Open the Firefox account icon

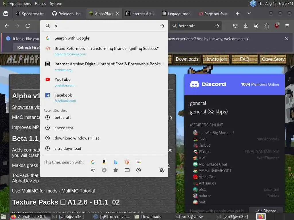pyautogui.click(x=256, y=26)
